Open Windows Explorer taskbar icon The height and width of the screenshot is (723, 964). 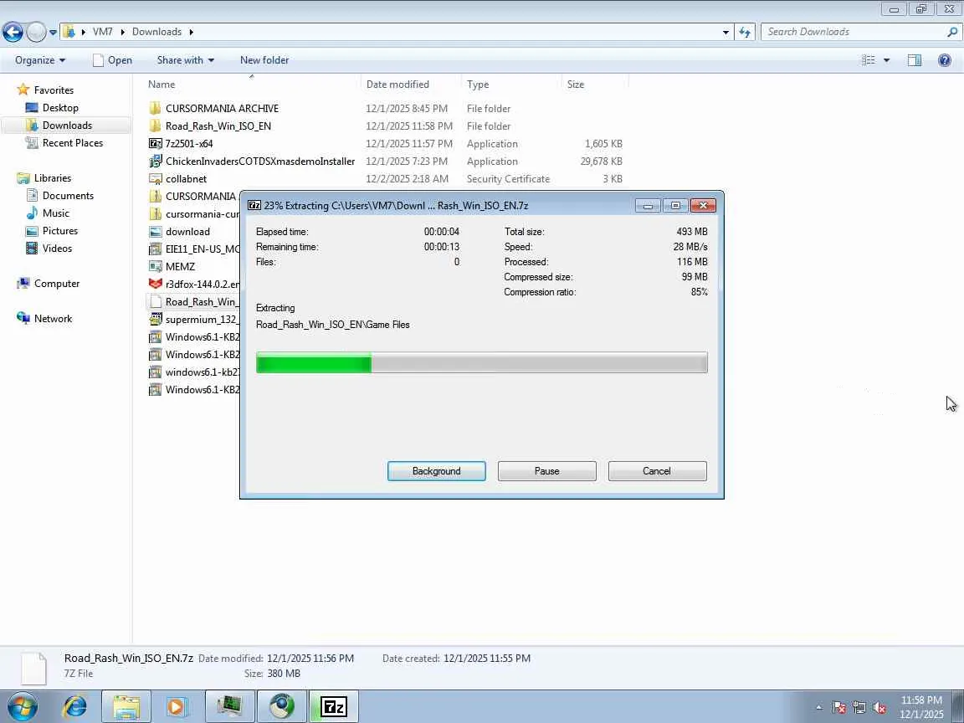[x=126, y=707]
